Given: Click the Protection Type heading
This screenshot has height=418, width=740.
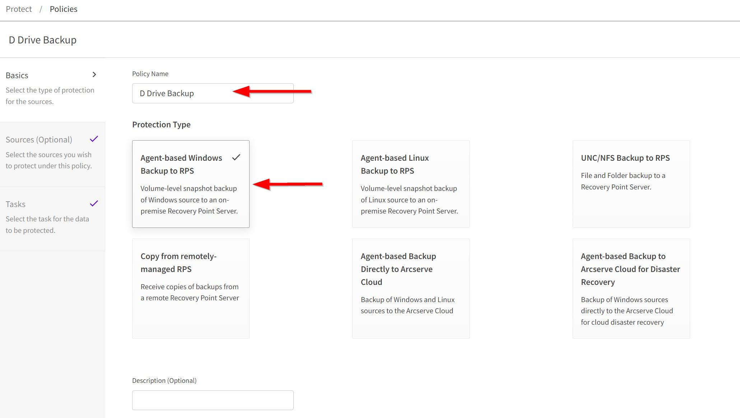Looking at the screenshot, I should click(x=161, y=125).
